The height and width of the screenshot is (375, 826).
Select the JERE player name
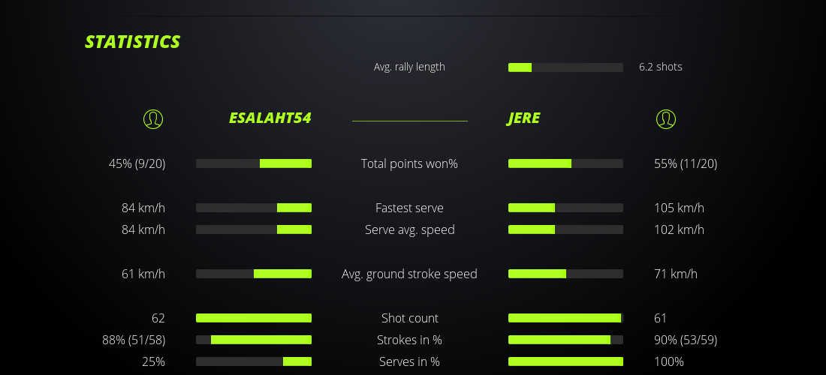(523, 118)
